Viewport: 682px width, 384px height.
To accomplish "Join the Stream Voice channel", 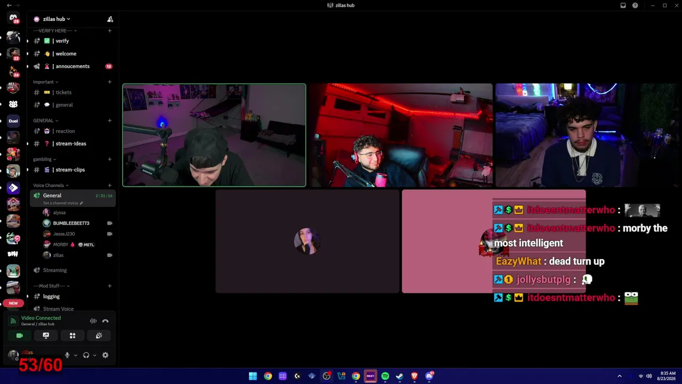I will 73,309.
